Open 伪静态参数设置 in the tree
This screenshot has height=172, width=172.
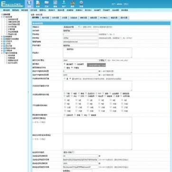14,22
